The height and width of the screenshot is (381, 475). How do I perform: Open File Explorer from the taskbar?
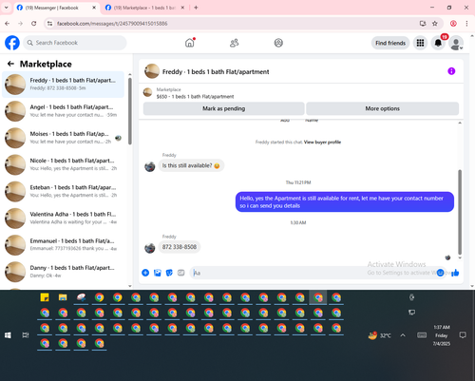[x=63, y=297]
